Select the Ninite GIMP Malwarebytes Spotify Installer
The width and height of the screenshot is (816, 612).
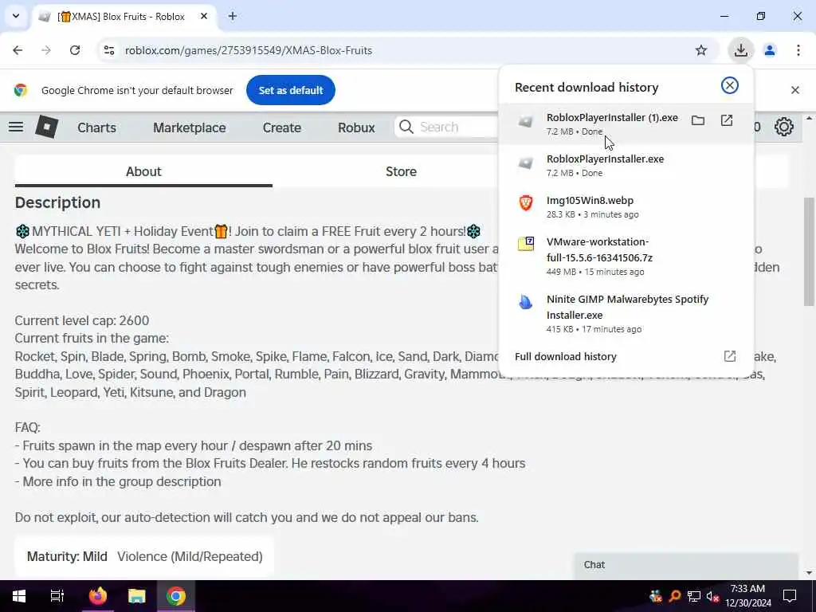click(625, 313)
